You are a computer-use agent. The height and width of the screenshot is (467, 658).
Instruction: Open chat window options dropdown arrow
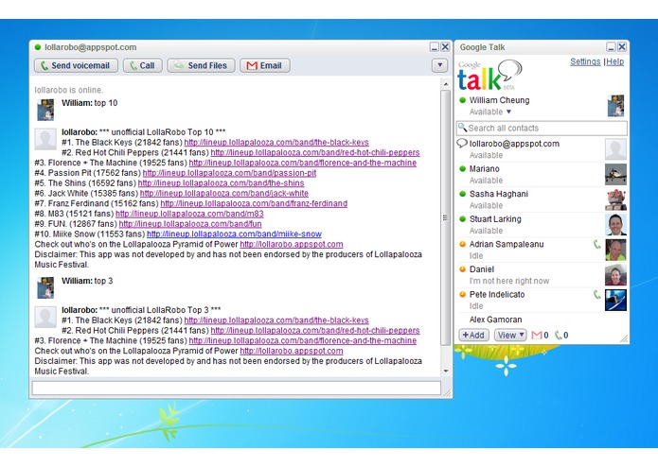click(439, 65)
